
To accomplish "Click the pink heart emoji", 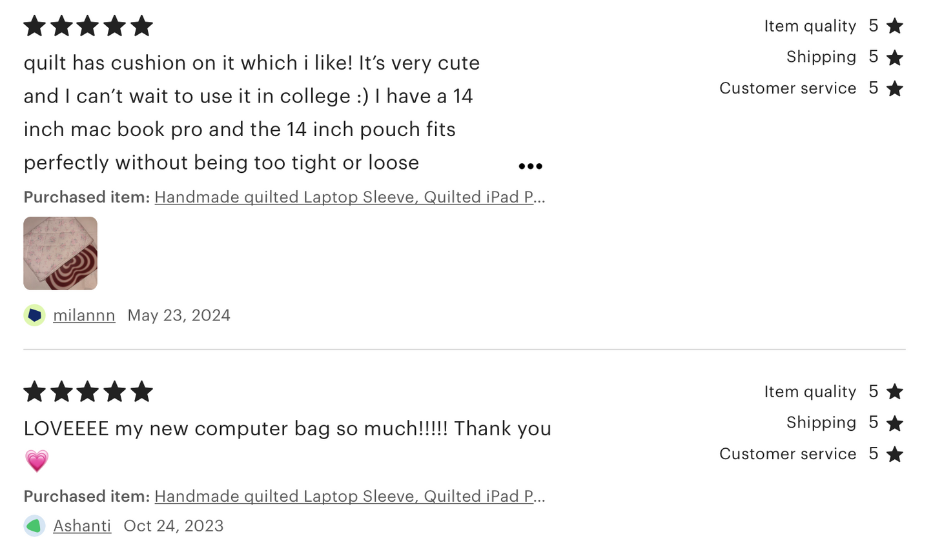I will (x=37, y=461).
